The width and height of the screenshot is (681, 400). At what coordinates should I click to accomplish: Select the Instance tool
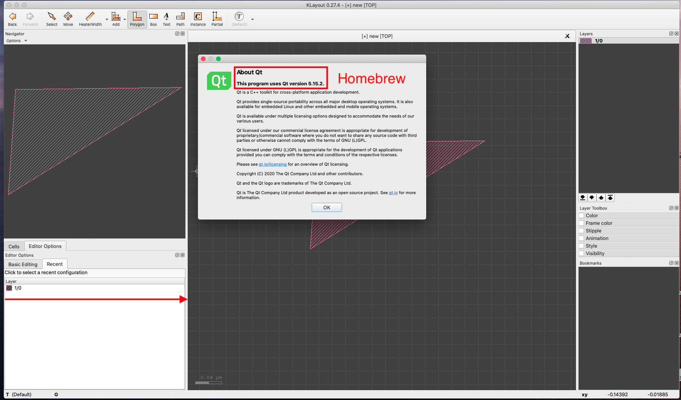pyautogui.click(x=198, y=19)
